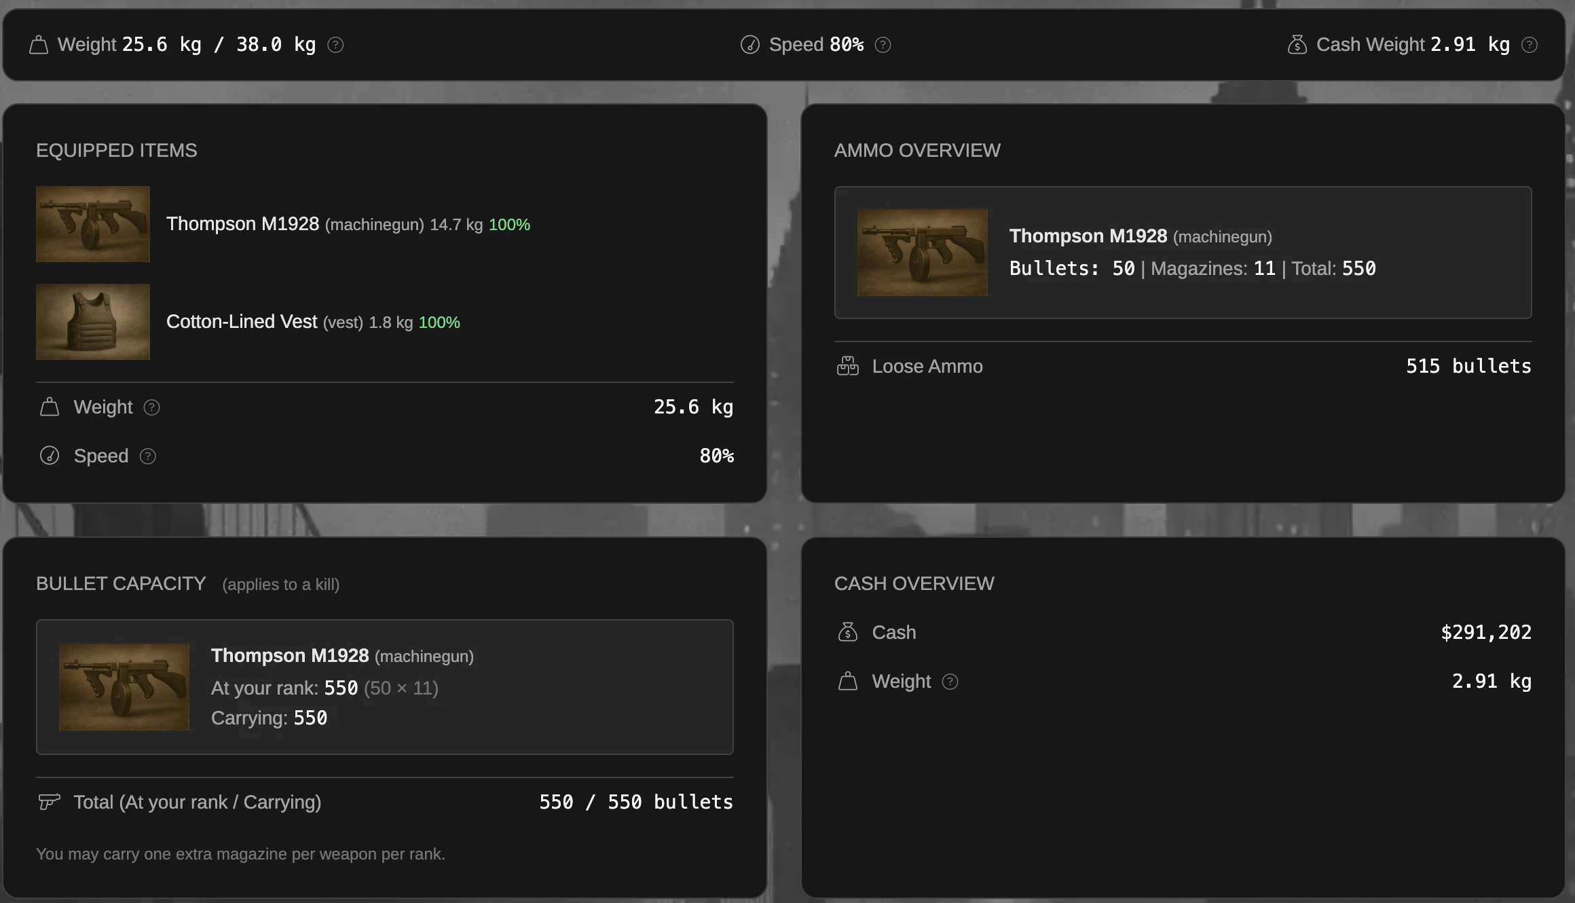Click the BULLET CAPACITY heading
Image resolution: width=1575 pixels, height=903 pixels.
121,584
